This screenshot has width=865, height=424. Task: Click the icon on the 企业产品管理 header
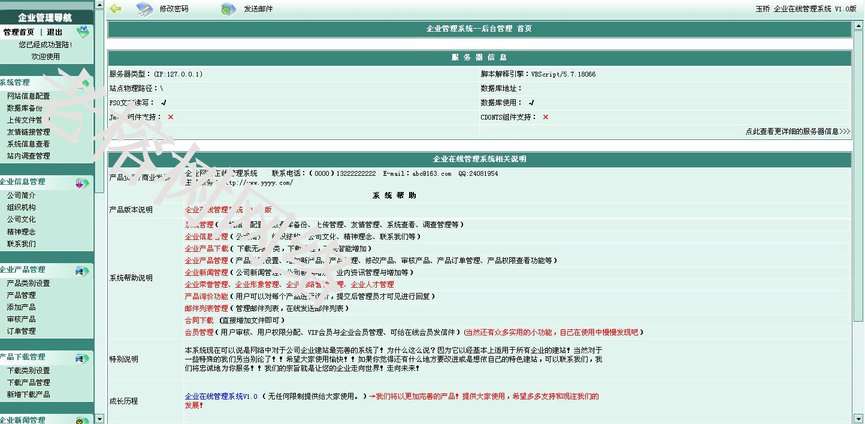pos(83,270)
